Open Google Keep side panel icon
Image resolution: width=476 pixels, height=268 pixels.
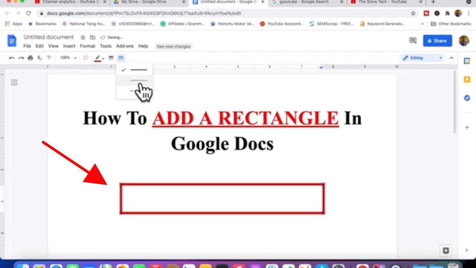tap(467, 79)
